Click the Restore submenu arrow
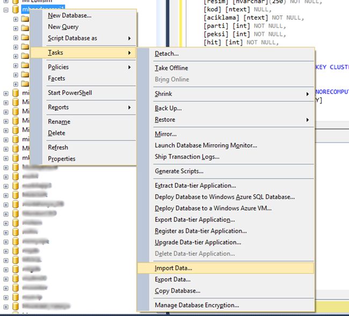 [x=307, y=120]
